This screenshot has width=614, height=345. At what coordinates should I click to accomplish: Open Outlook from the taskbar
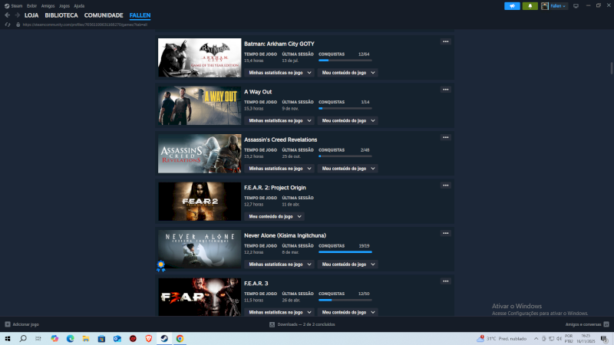117,339
